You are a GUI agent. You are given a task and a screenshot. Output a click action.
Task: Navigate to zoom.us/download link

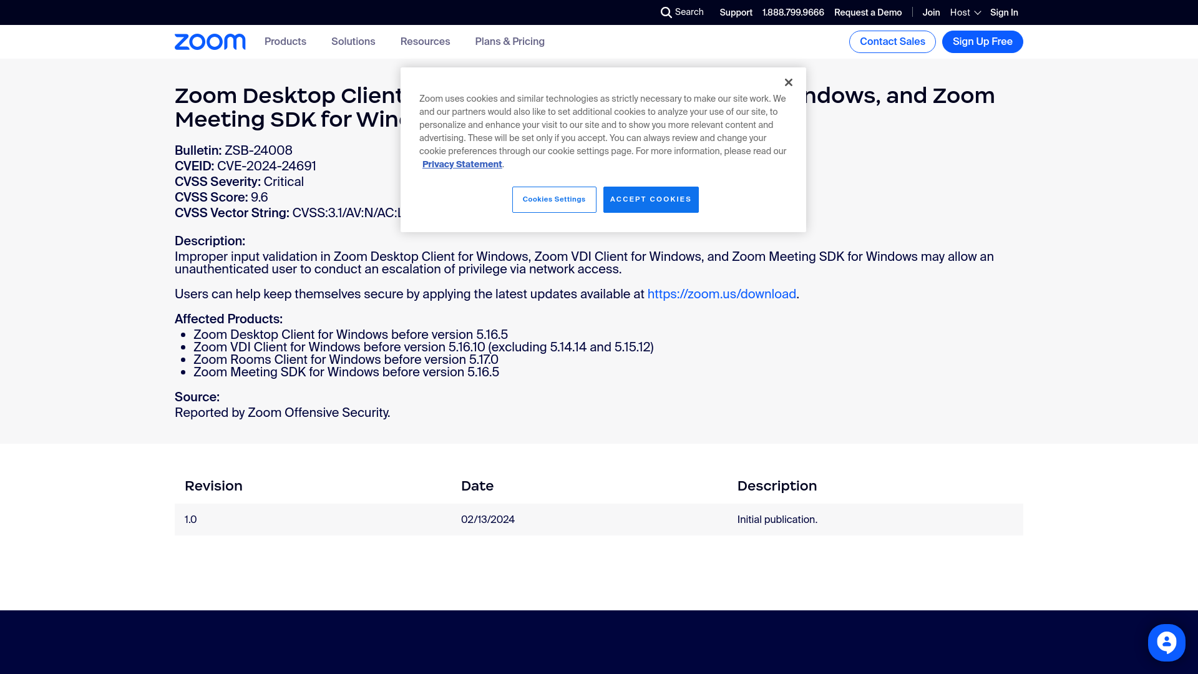coord(721,294)
